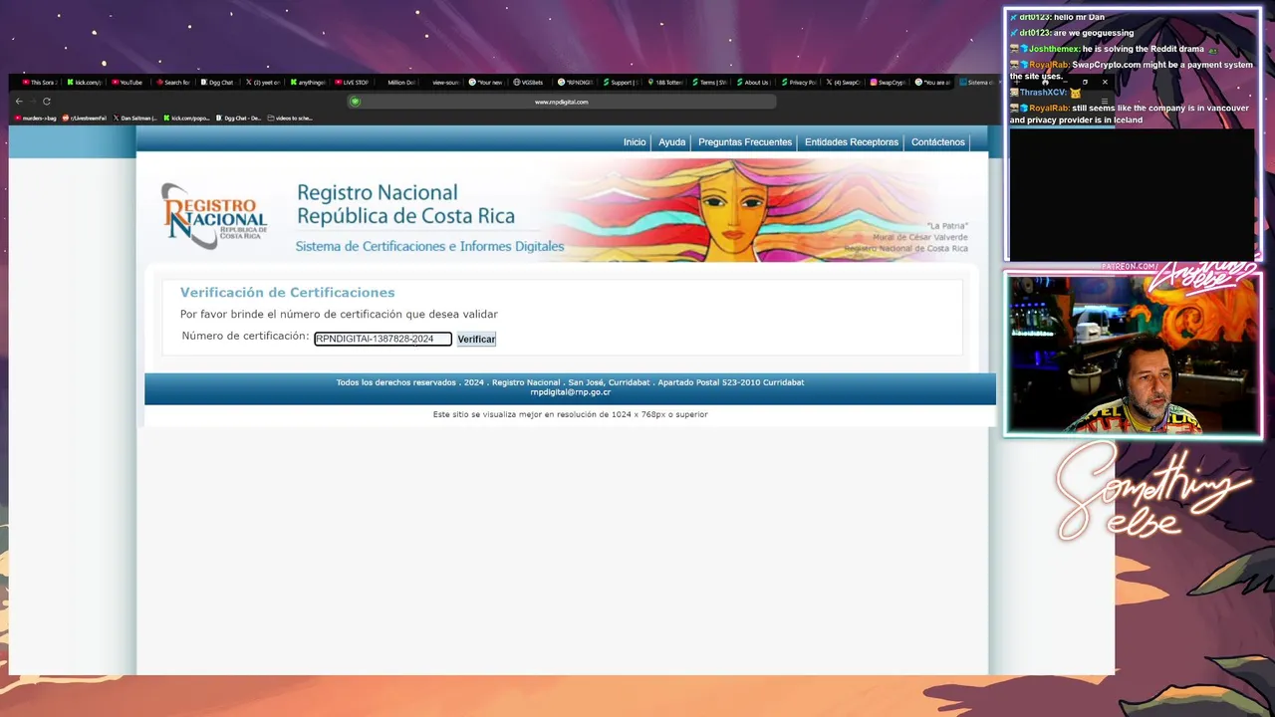The height and width of the screenshot is (717, 1275).
Task: Click the Registro Nacional logo
Action: 214,215
